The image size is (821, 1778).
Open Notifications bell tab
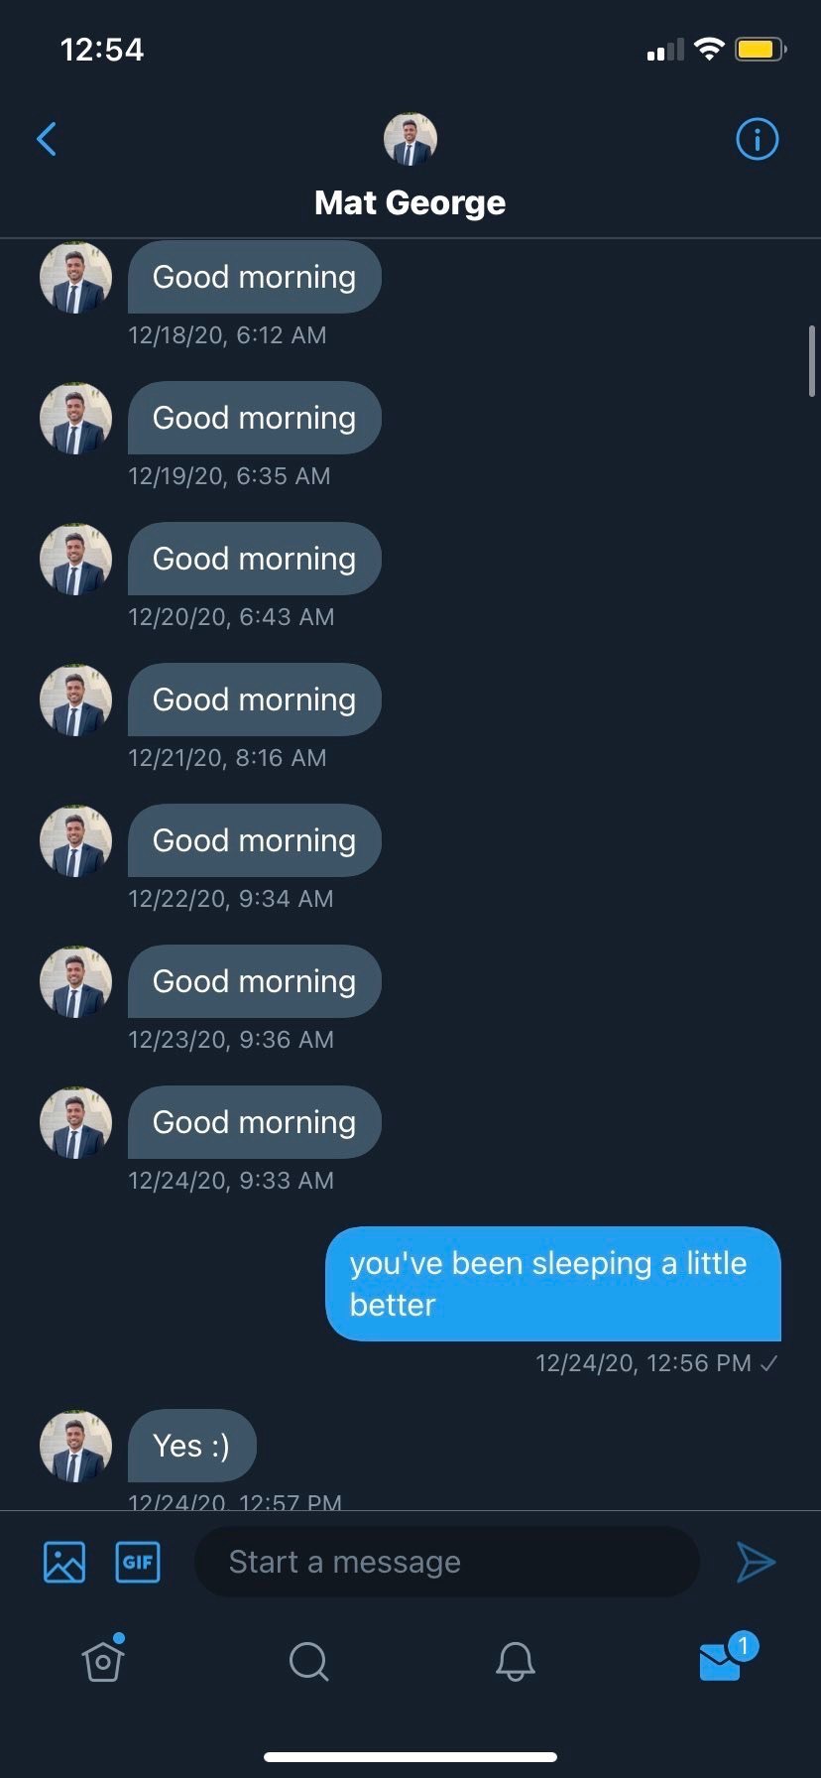coord(515,1660)
